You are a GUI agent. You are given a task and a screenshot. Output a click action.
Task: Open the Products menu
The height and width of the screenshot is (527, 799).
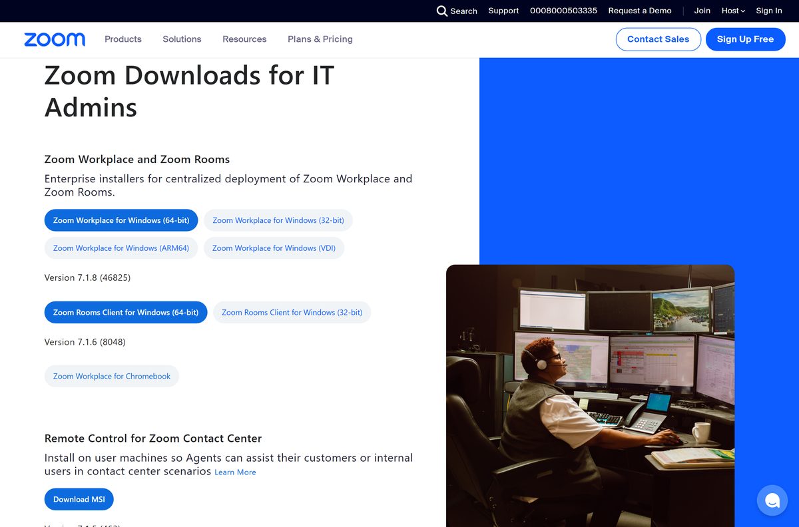coord(123,39)
